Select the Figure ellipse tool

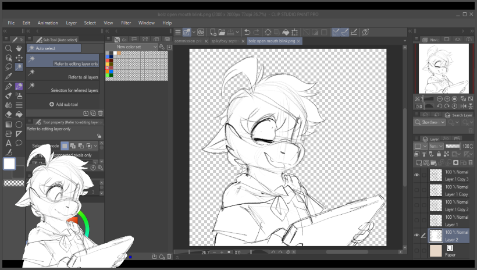(19, 125)
